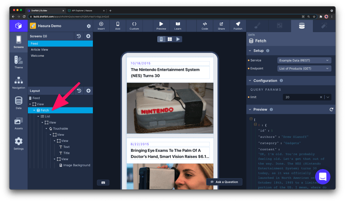Click the keyboard shortcuts icon
Screen dimensions: 345x202
[103, 182]
